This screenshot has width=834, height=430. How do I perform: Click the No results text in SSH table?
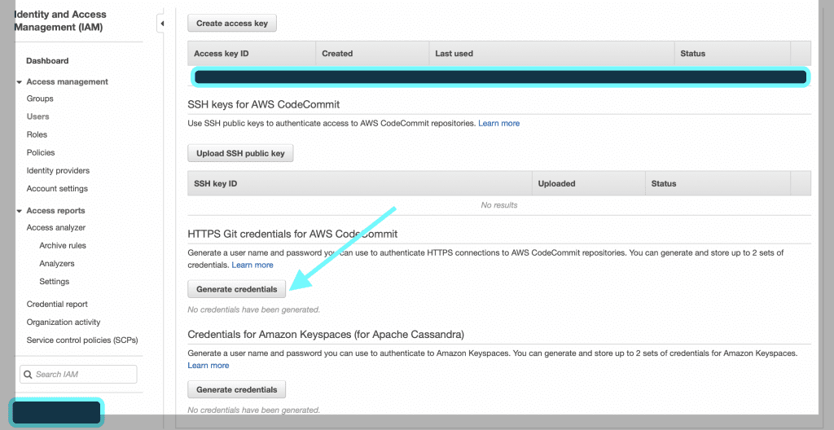(x=499, y=205)
